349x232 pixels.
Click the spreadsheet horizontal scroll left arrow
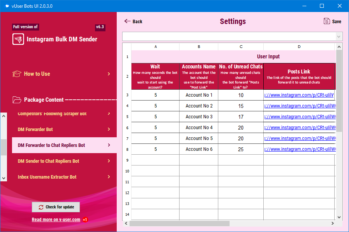126,223
